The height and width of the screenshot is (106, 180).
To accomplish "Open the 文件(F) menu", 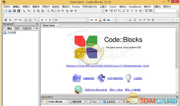I will [7, 7].
